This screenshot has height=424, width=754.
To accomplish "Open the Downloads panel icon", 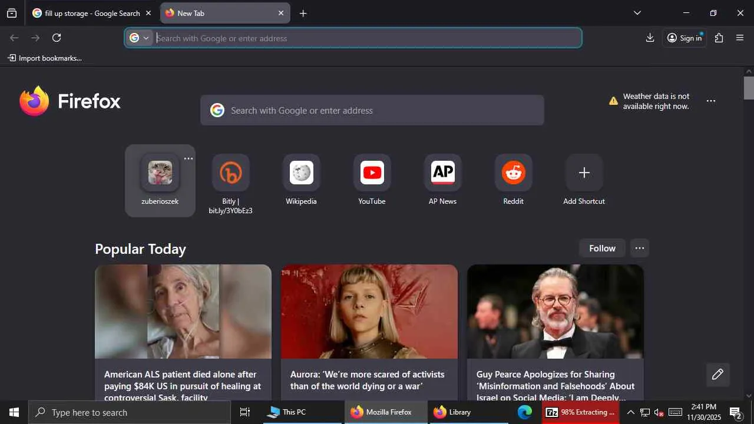I will (x=650, y=38).
